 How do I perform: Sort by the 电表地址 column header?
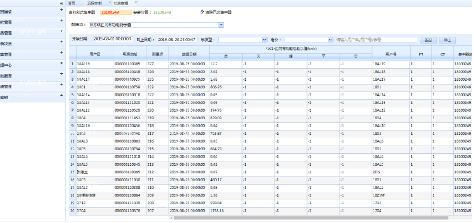point(130,54)
